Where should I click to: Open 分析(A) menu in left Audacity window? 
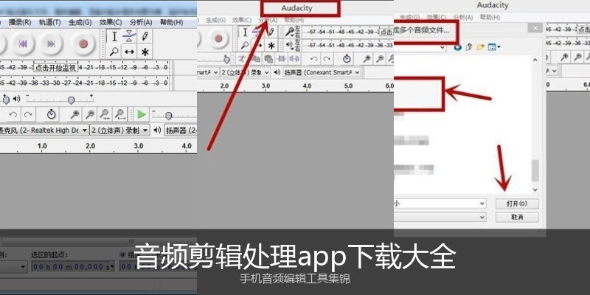pos(141,22)
